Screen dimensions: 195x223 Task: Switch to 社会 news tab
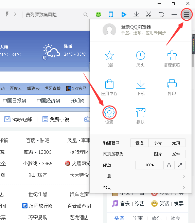[x=175, y=218]
